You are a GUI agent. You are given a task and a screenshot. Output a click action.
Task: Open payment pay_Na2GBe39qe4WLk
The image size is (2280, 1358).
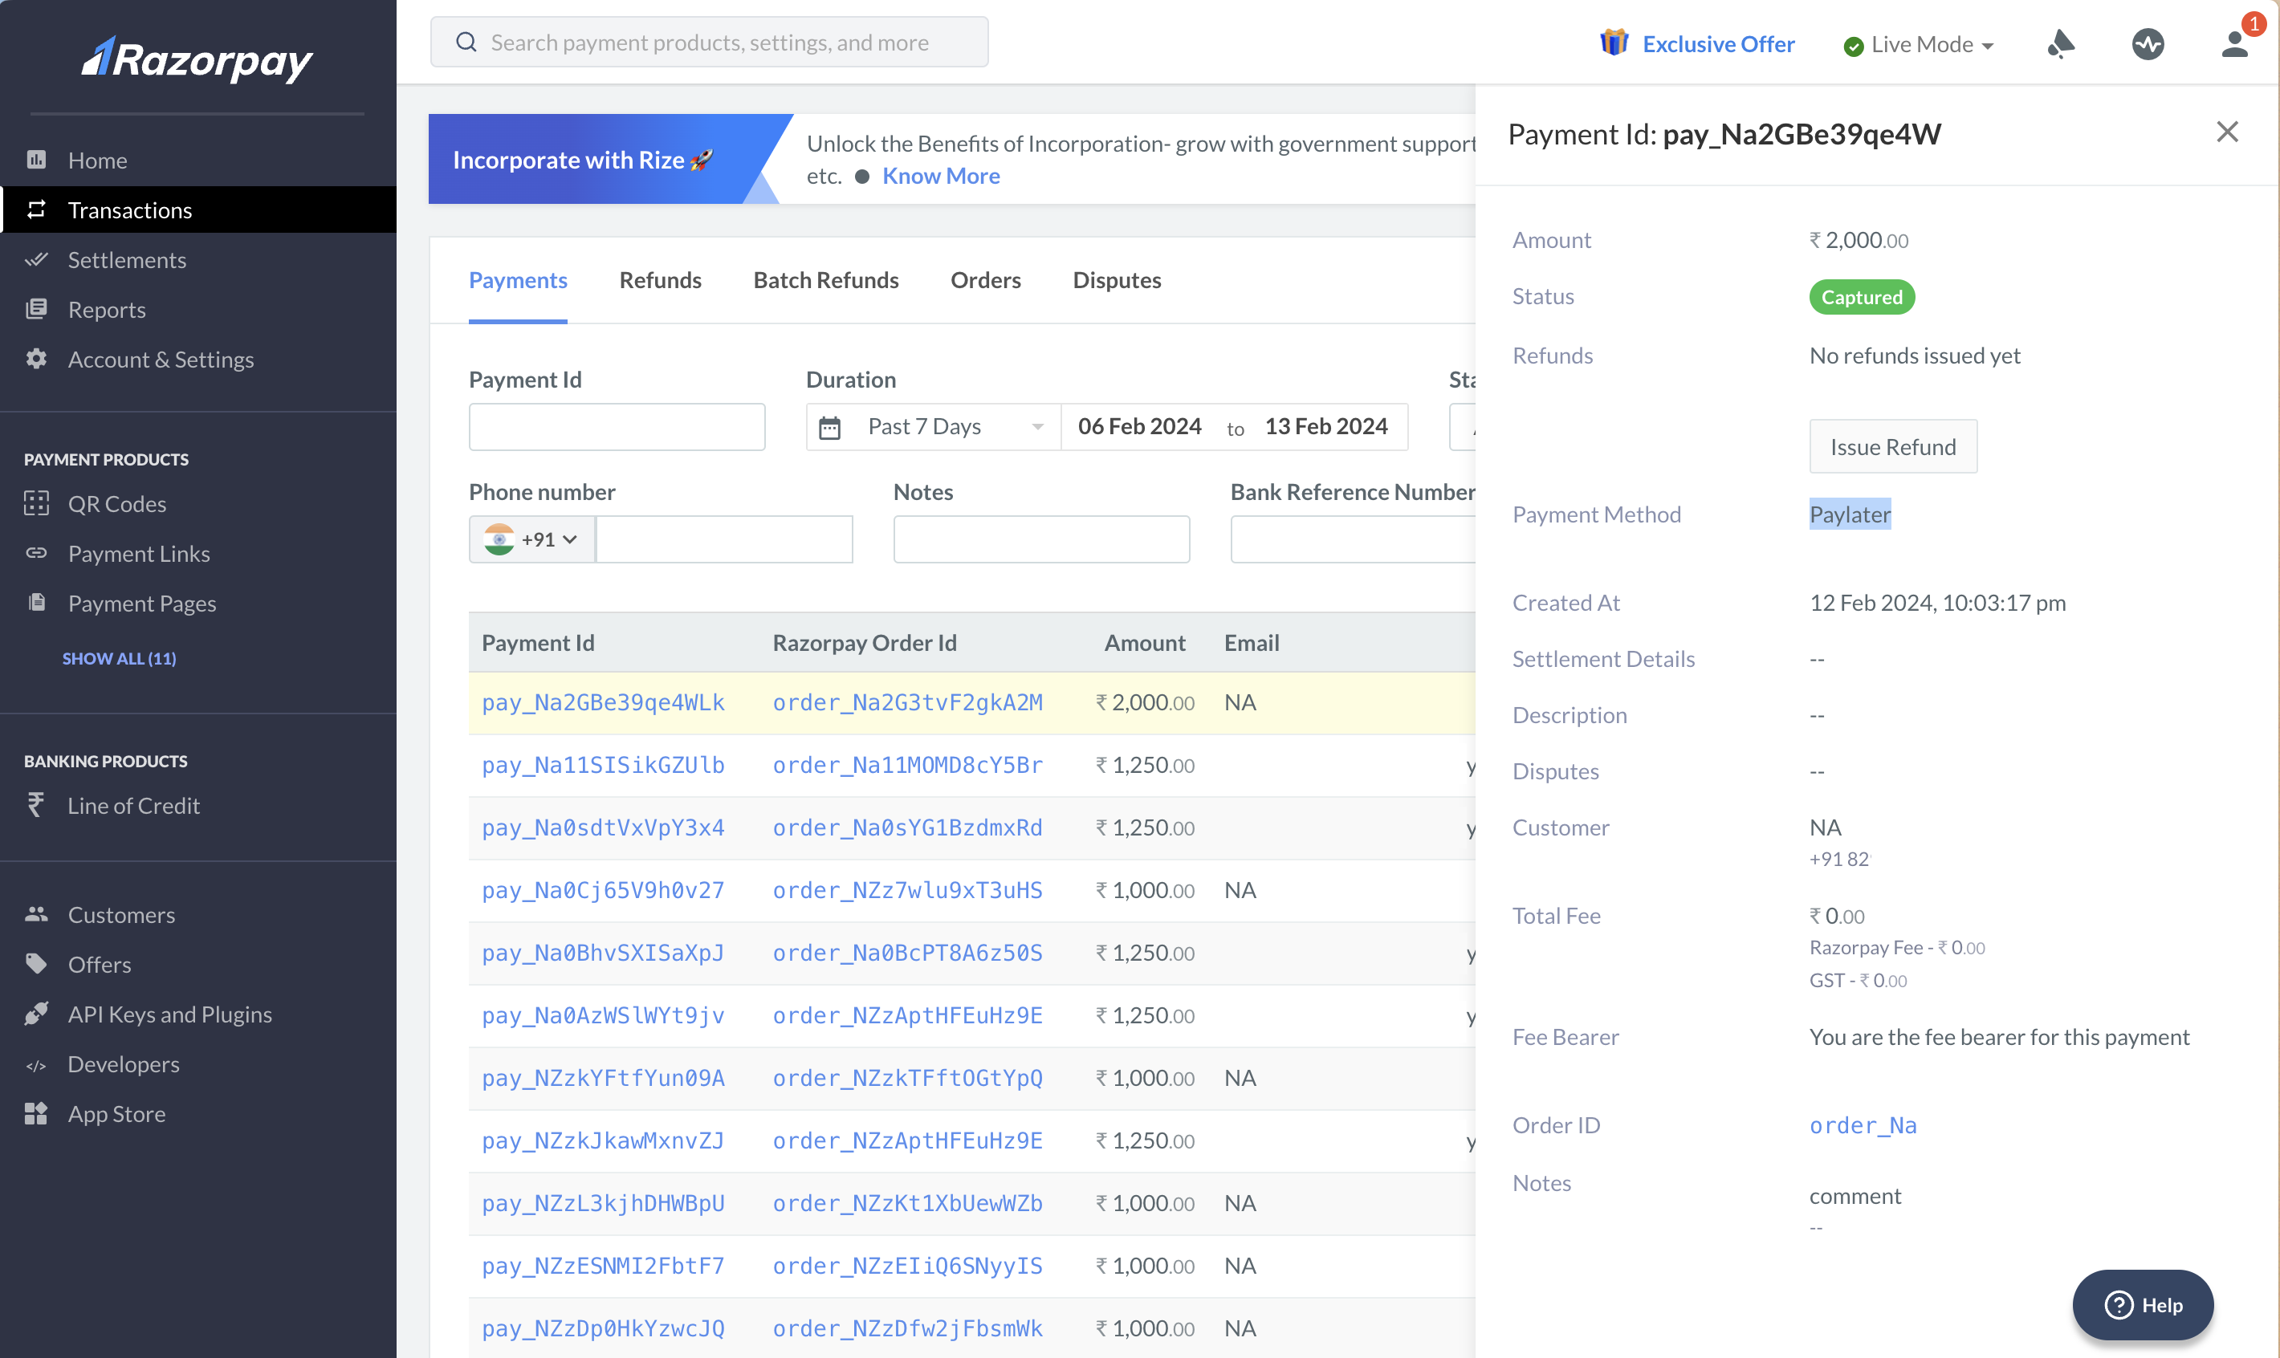603,702
